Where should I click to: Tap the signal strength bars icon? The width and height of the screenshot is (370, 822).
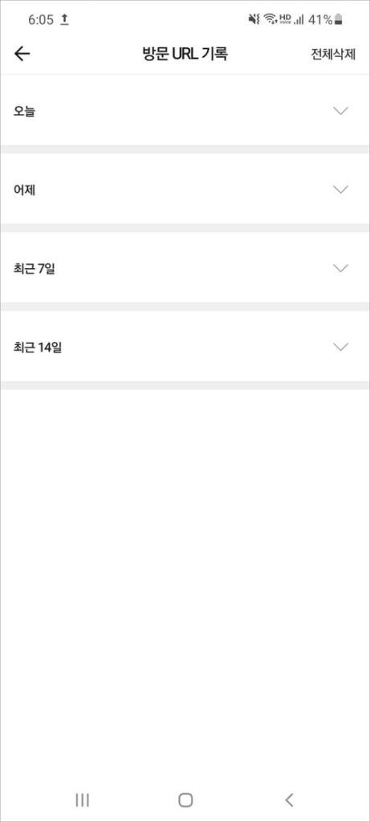(299, 20)
